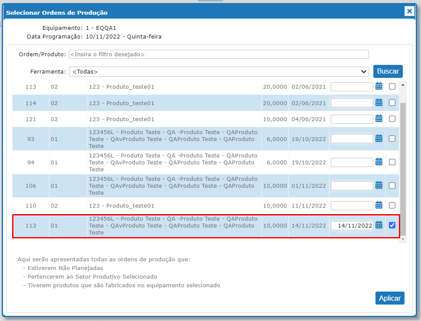Click the 04/06/2021 date cell

(309, 119)
